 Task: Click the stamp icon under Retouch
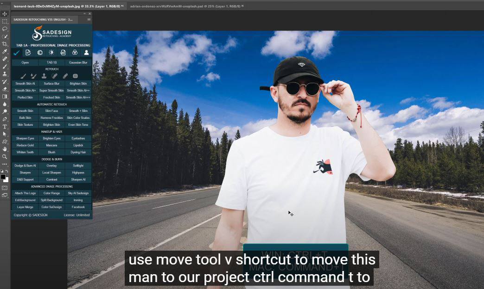coord(44,76)
